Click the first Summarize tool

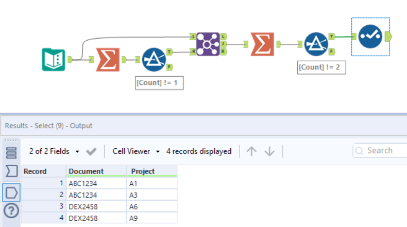click(107, 59)
